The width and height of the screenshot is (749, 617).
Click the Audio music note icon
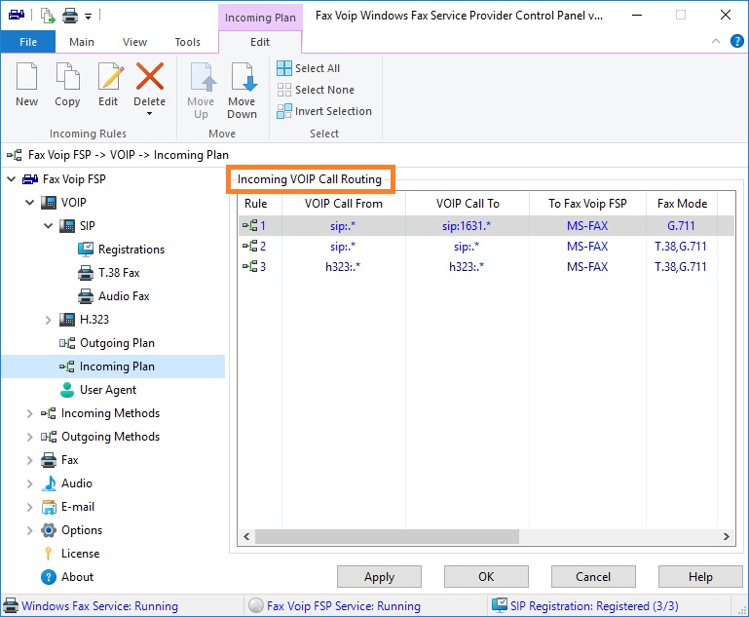(x=49, y=483)
